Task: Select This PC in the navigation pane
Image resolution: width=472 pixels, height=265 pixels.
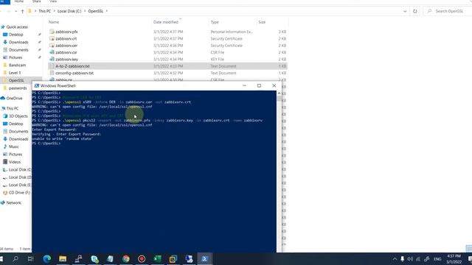Action: coord(12,108)
